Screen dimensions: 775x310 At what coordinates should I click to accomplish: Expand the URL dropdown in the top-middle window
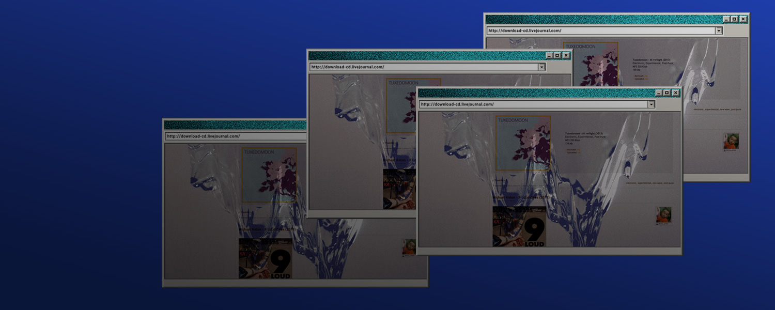point(542,67)
